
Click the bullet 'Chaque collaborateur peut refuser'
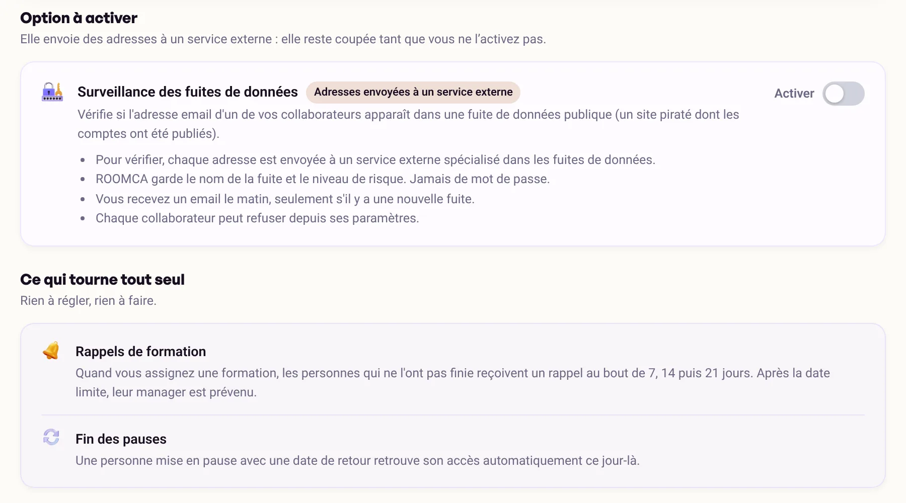pos(257,218)
